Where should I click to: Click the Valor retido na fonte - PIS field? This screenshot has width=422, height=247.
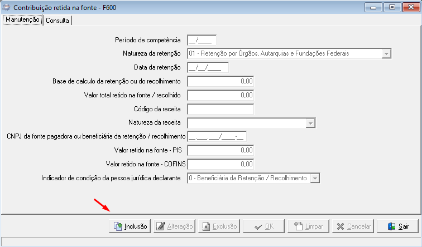pyautogui.click(x=220, y=150)
